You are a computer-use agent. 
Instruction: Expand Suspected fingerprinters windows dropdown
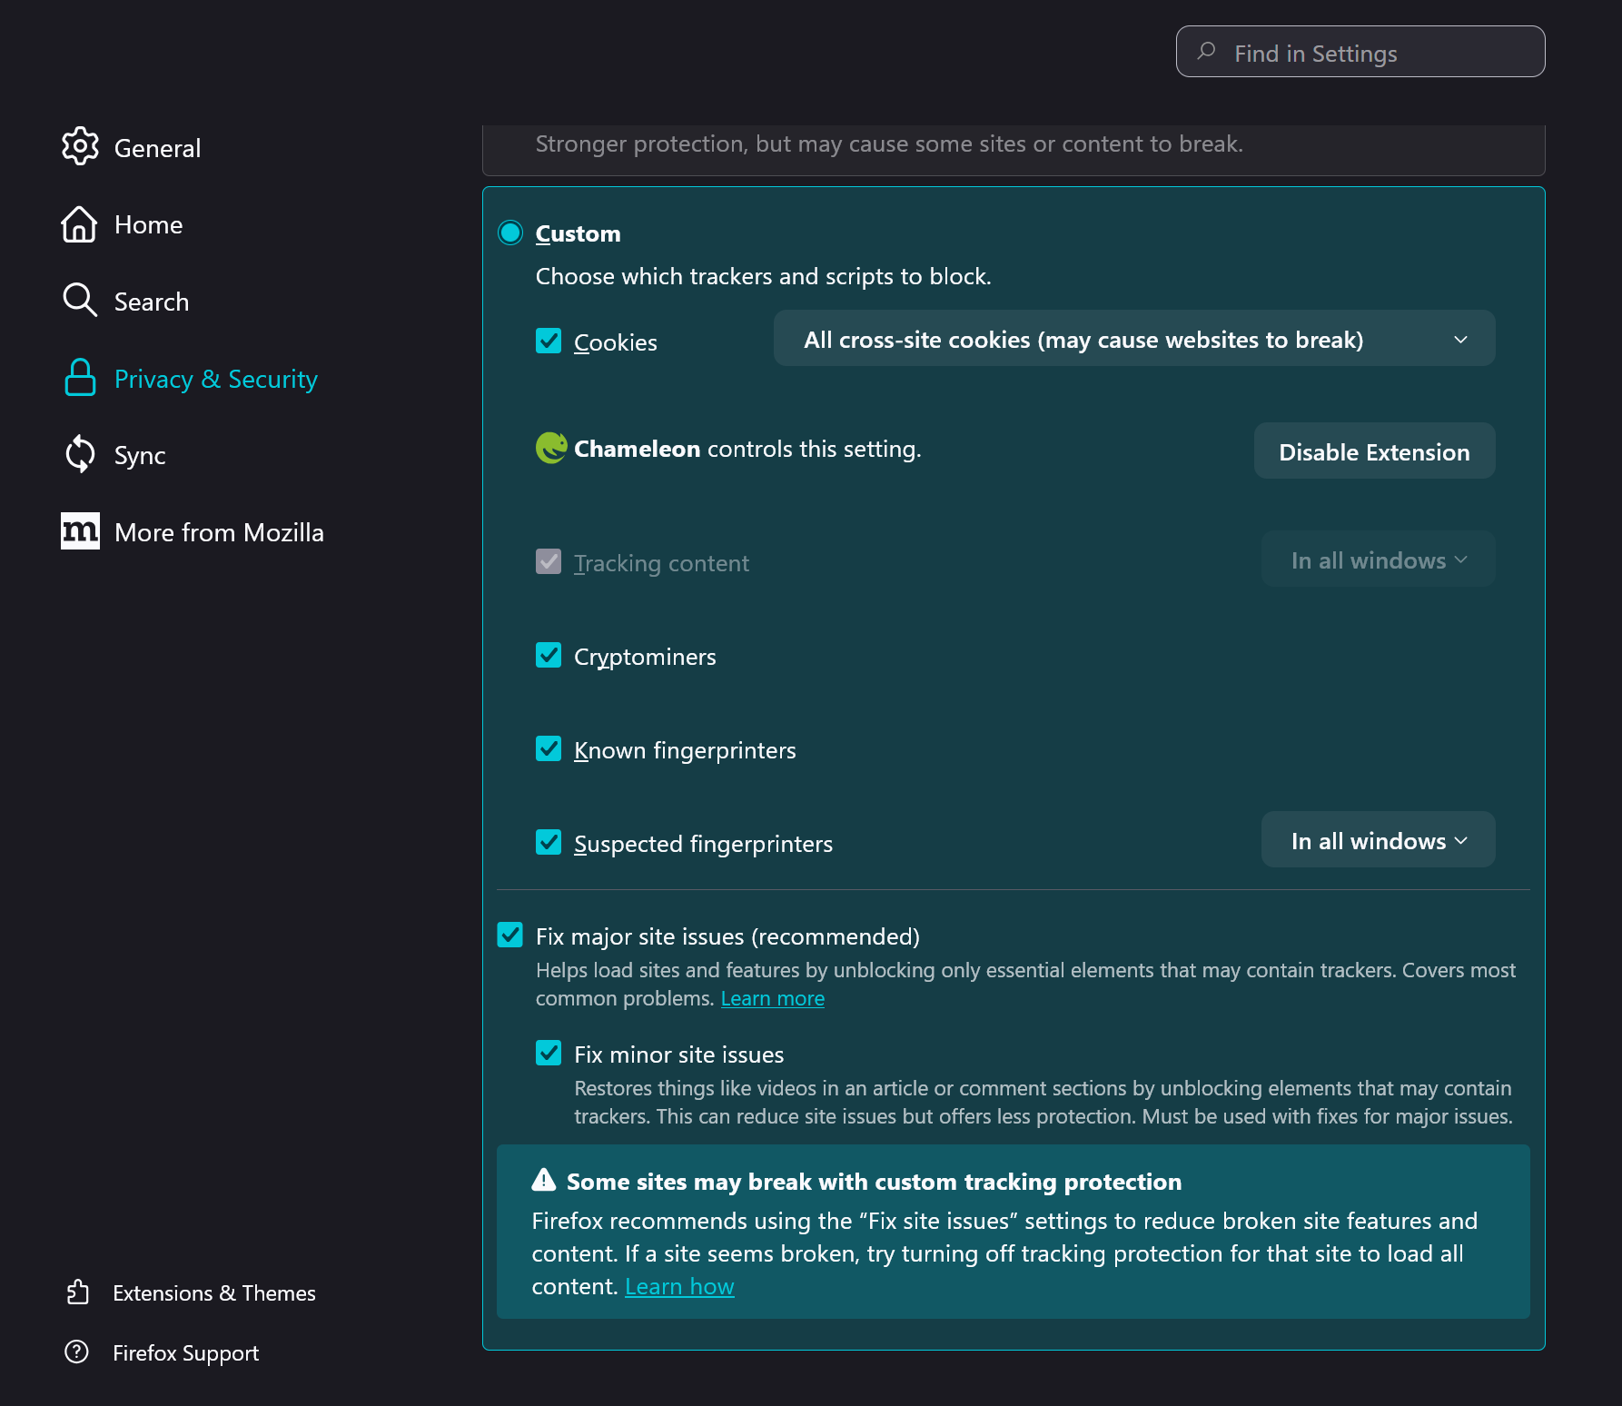[1377, 840]
